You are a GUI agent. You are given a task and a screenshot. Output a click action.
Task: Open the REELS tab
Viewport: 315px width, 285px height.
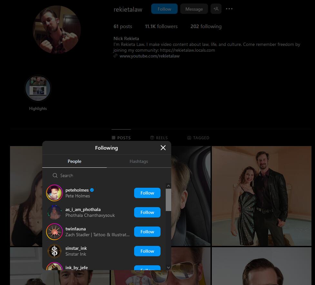(x=159, y=138)
